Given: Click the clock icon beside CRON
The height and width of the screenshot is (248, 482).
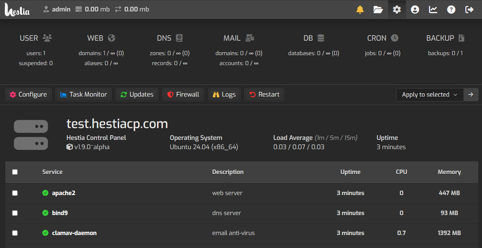Looking at the screenshot, I should pos(395,38).
